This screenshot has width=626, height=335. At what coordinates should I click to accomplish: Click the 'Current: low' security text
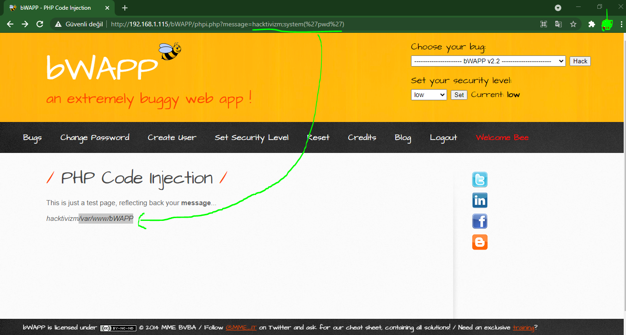[x=496, y=95]
